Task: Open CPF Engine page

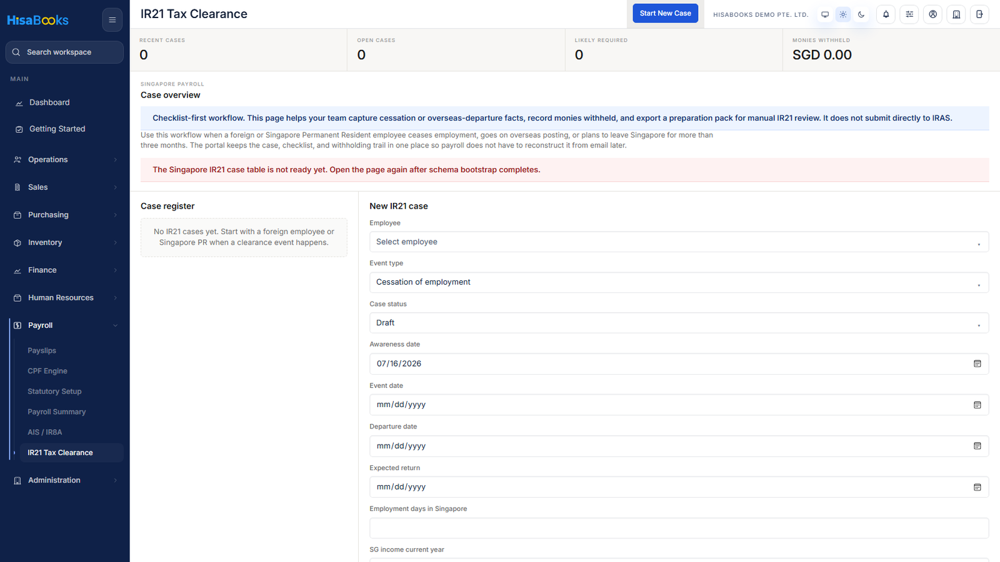Action: 47,371
